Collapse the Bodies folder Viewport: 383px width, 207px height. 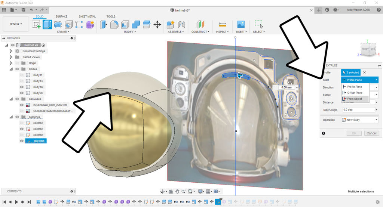click(11, 69)
